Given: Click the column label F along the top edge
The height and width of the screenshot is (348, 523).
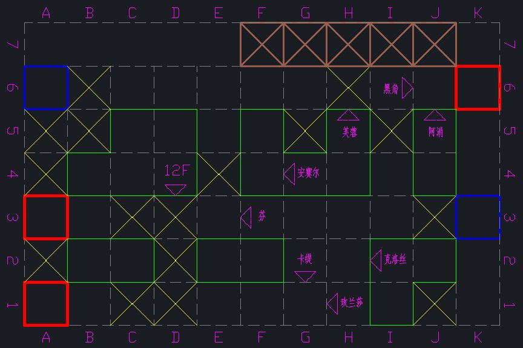Looking at the screenshot, I should tap(261, 13).
